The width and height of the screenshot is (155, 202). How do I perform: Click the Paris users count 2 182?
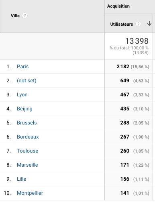point(123,67)
